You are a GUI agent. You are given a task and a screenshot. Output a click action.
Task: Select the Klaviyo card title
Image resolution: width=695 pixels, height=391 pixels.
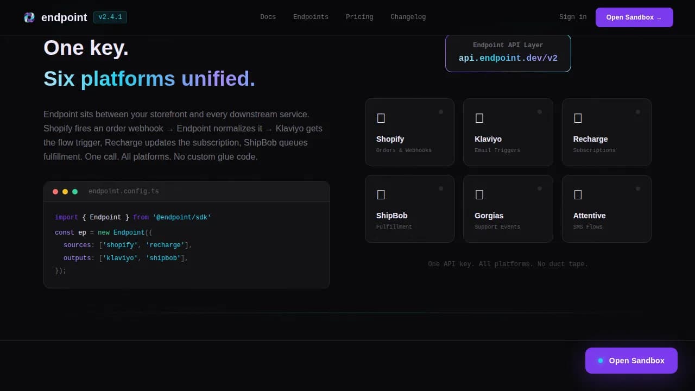pos(488,139)
